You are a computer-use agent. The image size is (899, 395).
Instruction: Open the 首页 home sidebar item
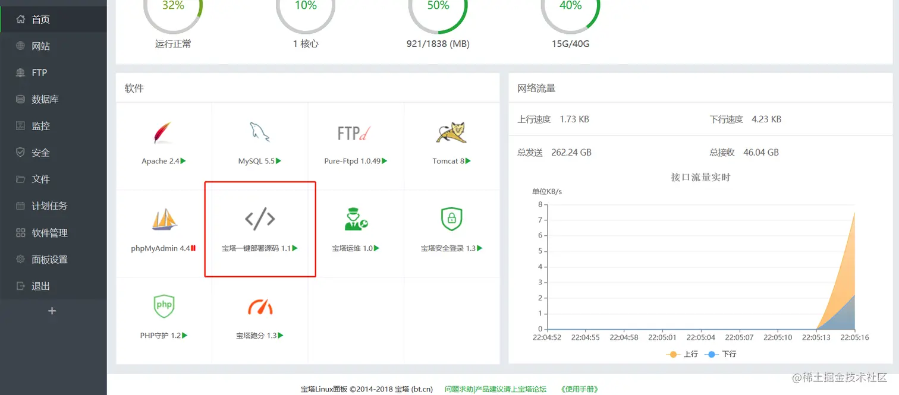(x=54, y=20)
